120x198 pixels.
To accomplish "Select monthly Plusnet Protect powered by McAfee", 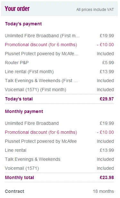I will click(x=41, y=141).
